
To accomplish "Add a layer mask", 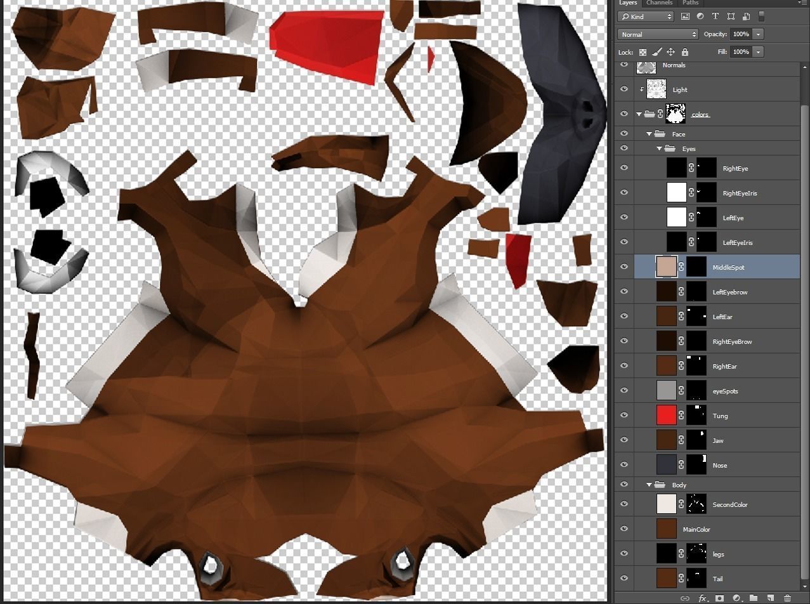I will click(720, 598).
